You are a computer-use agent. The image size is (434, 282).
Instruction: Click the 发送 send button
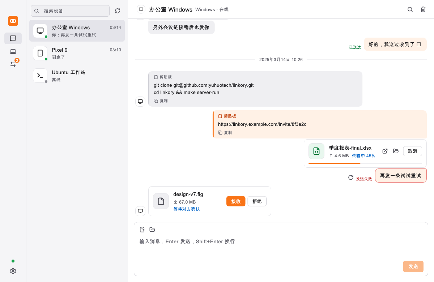point(413,266)
